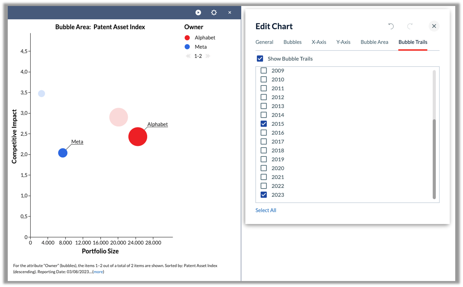Screen dimensions: 463x287
Task: Uncheck the 2015 trail year
Action: pos(264,124)
